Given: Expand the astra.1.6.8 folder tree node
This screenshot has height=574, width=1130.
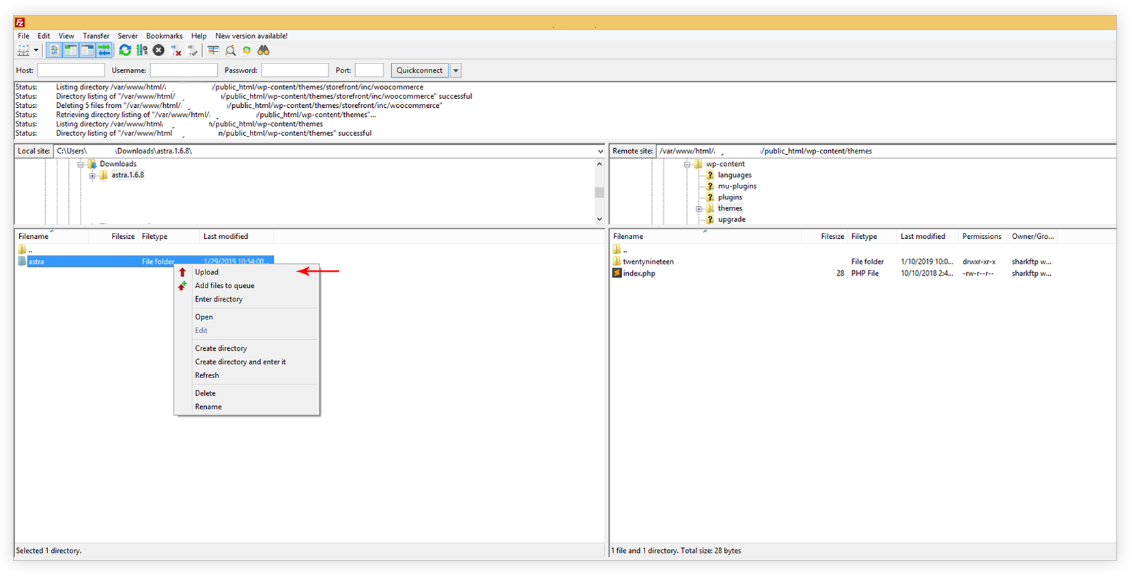Looking at the screenshot, I should tap(92, 175).
